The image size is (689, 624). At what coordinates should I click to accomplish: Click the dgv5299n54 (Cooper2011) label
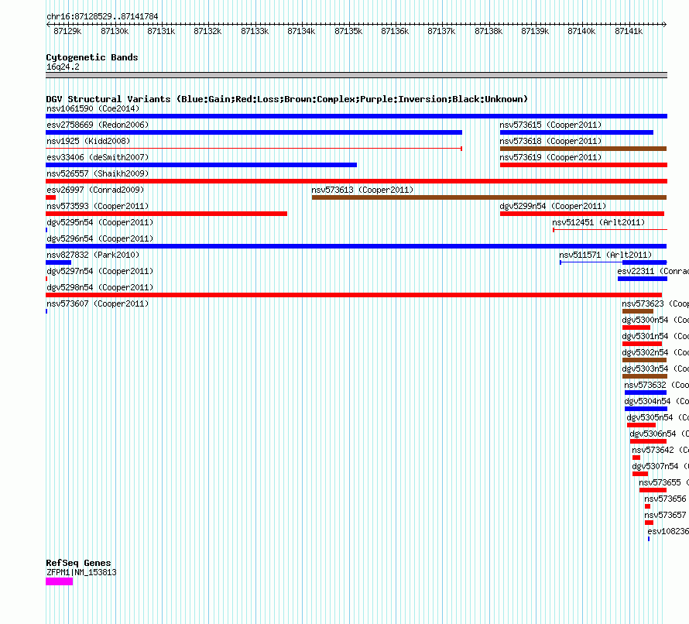click(553, 206)
